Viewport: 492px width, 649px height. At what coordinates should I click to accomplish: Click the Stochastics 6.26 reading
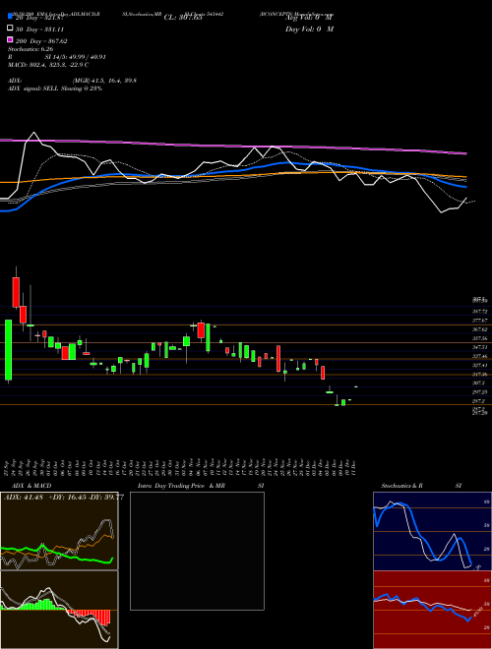click(31, 49)
